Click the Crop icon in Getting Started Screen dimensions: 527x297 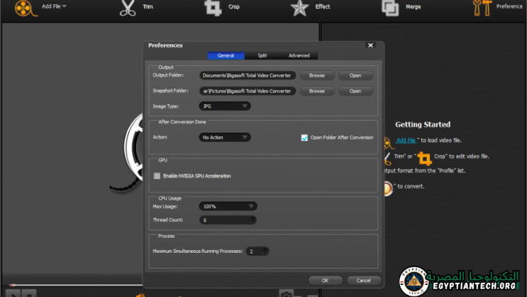coord(424,158)
